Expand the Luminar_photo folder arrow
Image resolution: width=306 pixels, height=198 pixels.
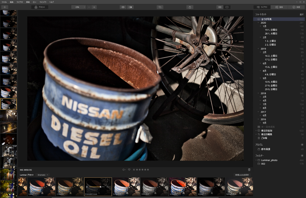(x=256, y=160)
